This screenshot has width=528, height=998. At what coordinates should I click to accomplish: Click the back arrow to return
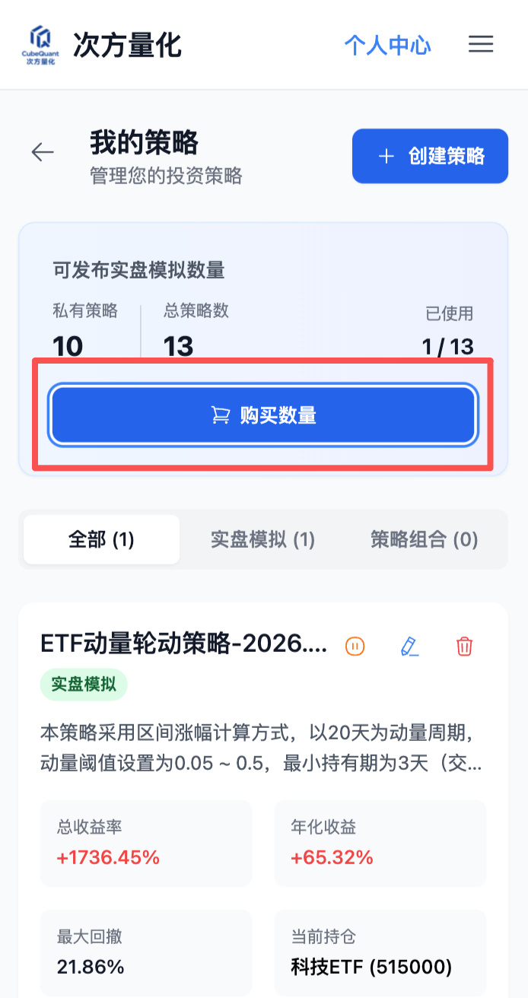pyautogui.click(x=43, y=151)
